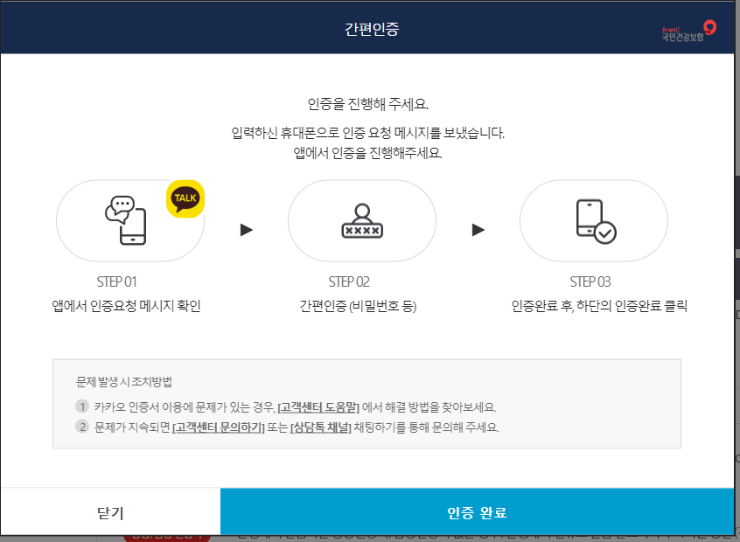Click the STEP 02 password authentication icon

(x=361, y=220)
